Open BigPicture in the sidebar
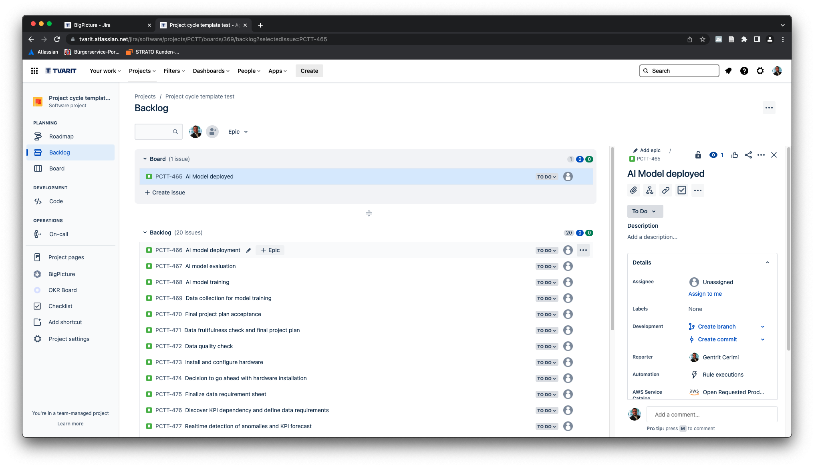Screen dimensions: 814x467 tap(71, 274)
